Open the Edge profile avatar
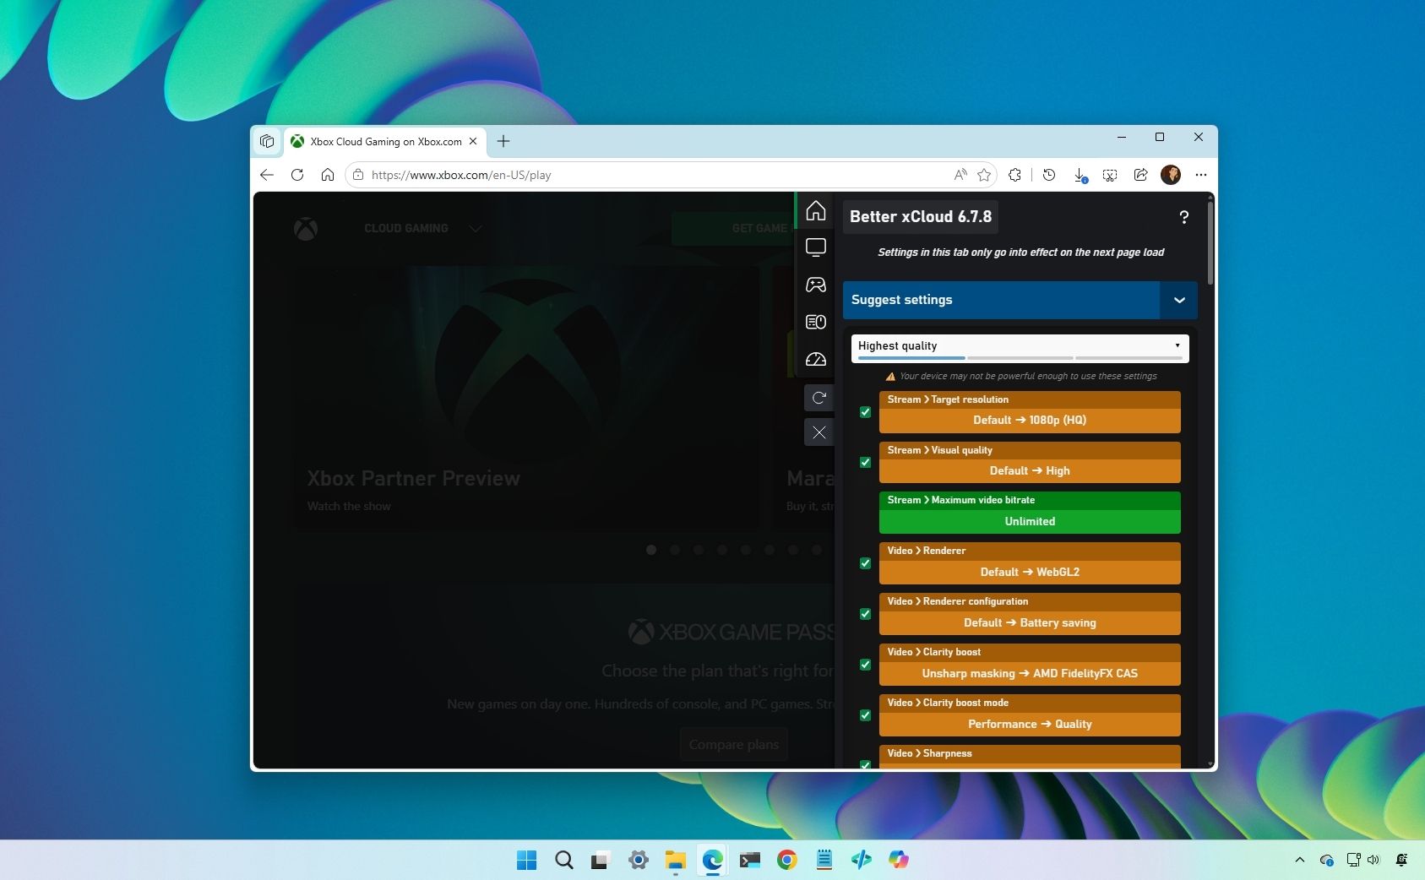 pos(1171,175)
